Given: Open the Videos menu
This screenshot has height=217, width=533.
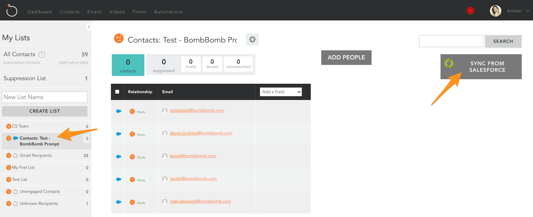Looking at the screenshot, I should [117, 12].
